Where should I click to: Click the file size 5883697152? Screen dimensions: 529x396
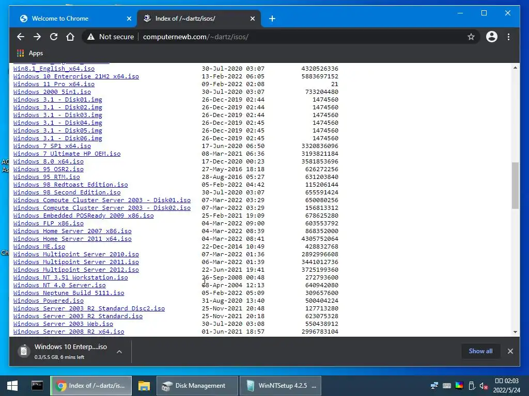[x=320, y=76]
